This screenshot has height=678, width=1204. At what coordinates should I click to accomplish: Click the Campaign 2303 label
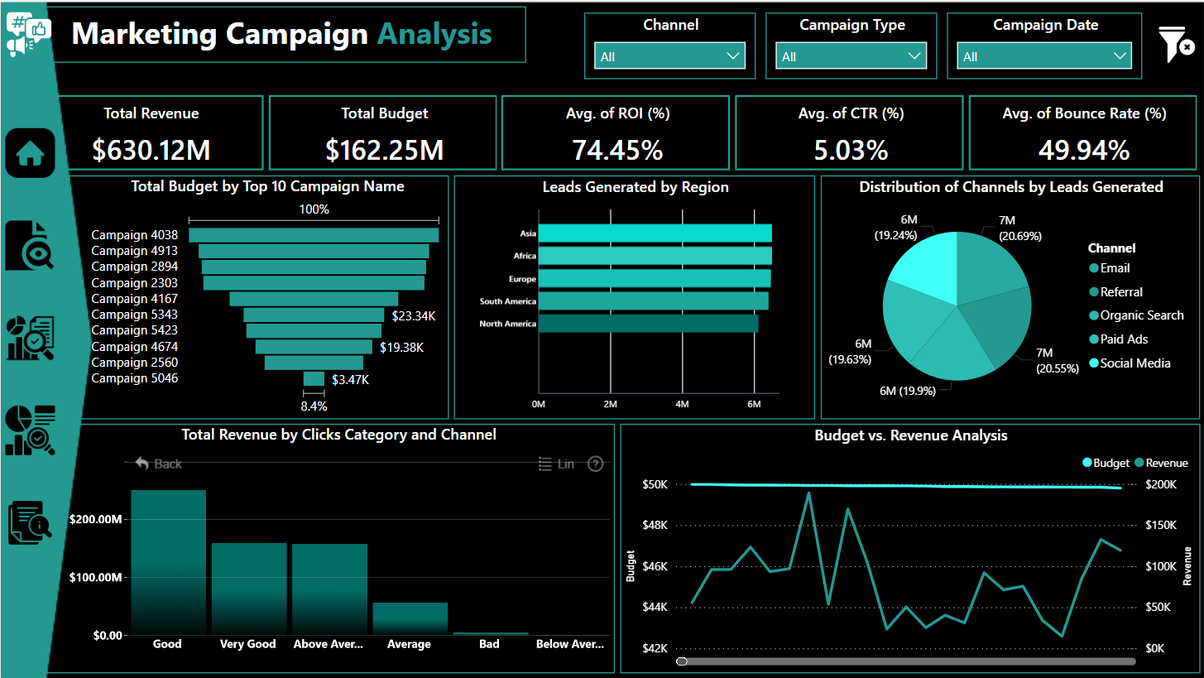coord(134,282)
